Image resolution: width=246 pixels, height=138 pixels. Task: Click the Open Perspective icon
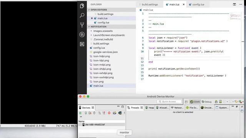(x=186, y=102)
